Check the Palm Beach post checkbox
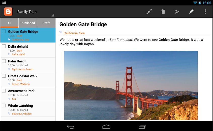This screenshot has width=213, height=131. pos(4,61)
